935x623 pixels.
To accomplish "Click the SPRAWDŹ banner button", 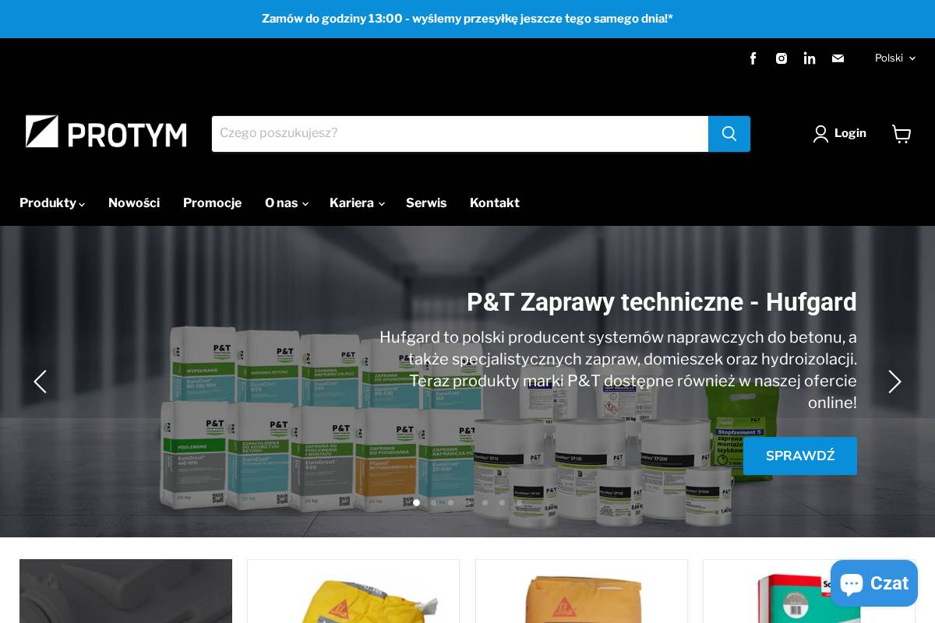I will [x=799, y=456].
